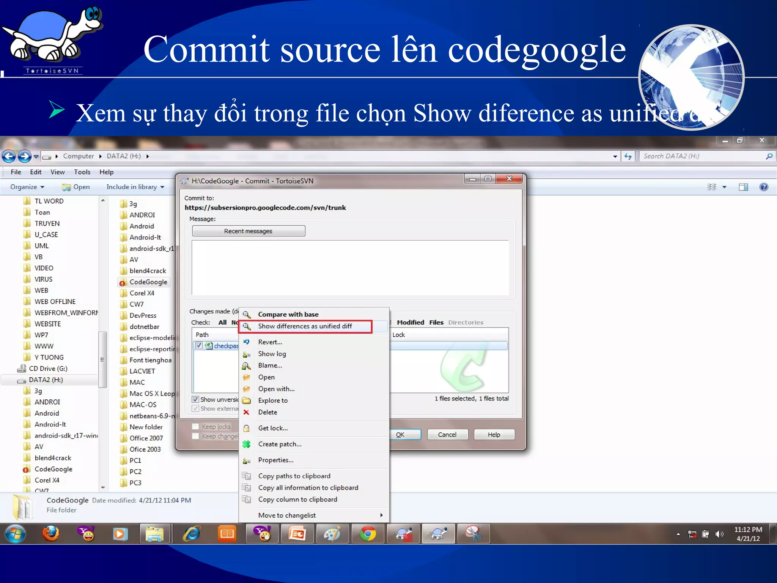
Task: Click the Explore to folder icon
Action: coord(247,400)
